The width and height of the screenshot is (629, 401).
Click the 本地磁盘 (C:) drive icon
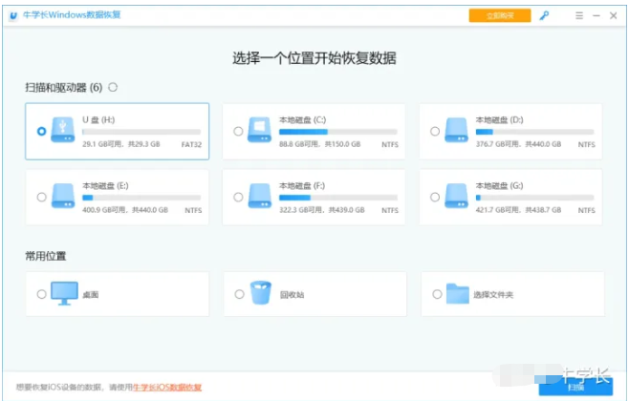coord(260,131)
